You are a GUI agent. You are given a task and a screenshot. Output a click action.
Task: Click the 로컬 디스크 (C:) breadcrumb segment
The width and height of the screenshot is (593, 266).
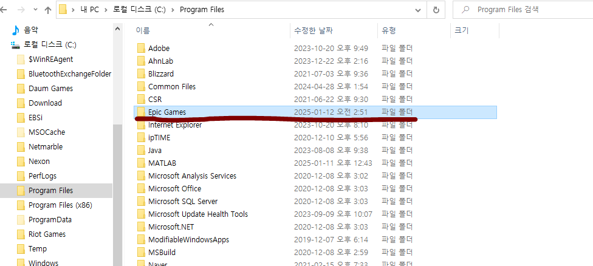click(x=139, y=10)
